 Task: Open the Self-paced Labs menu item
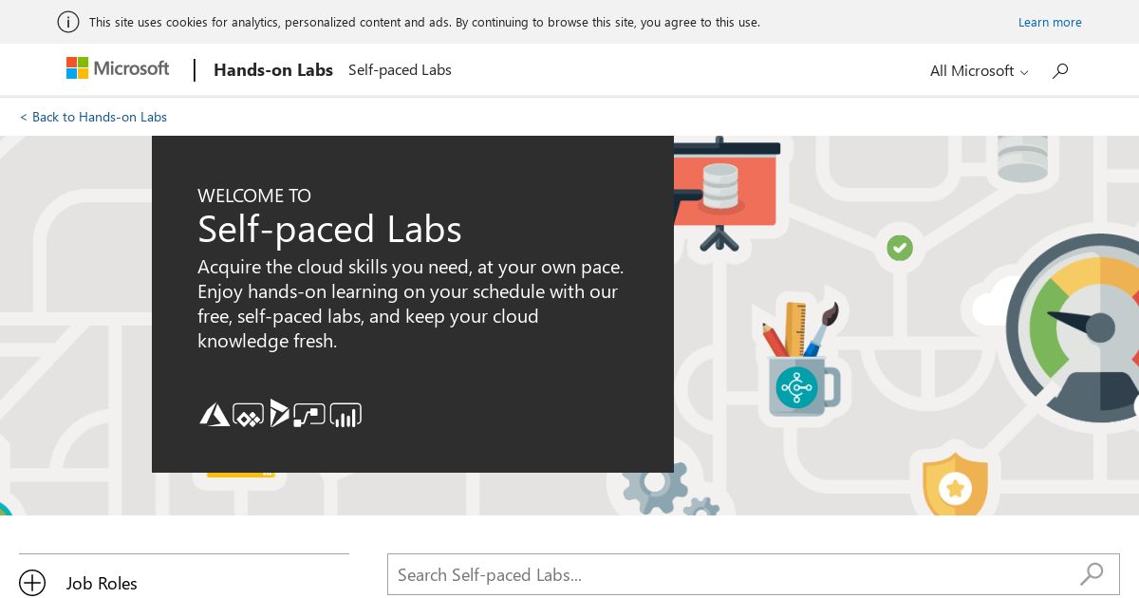400,70
